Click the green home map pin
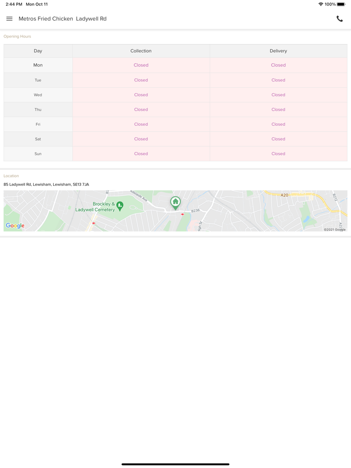 point(175,203)
